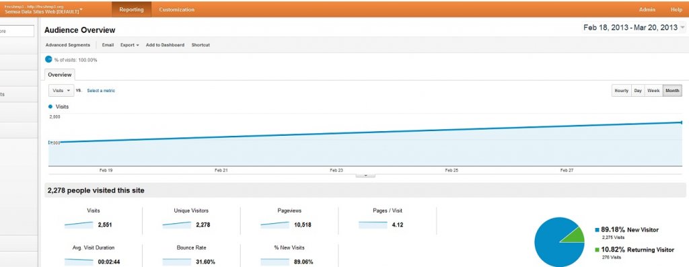
Task: Open the date range picker Feb 18 - Mar 20
Action: coord(634,27)
